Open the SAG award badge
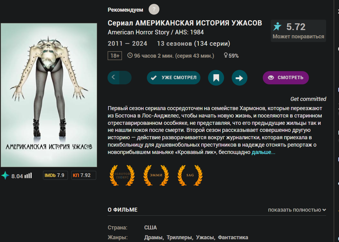 (190, 175)
